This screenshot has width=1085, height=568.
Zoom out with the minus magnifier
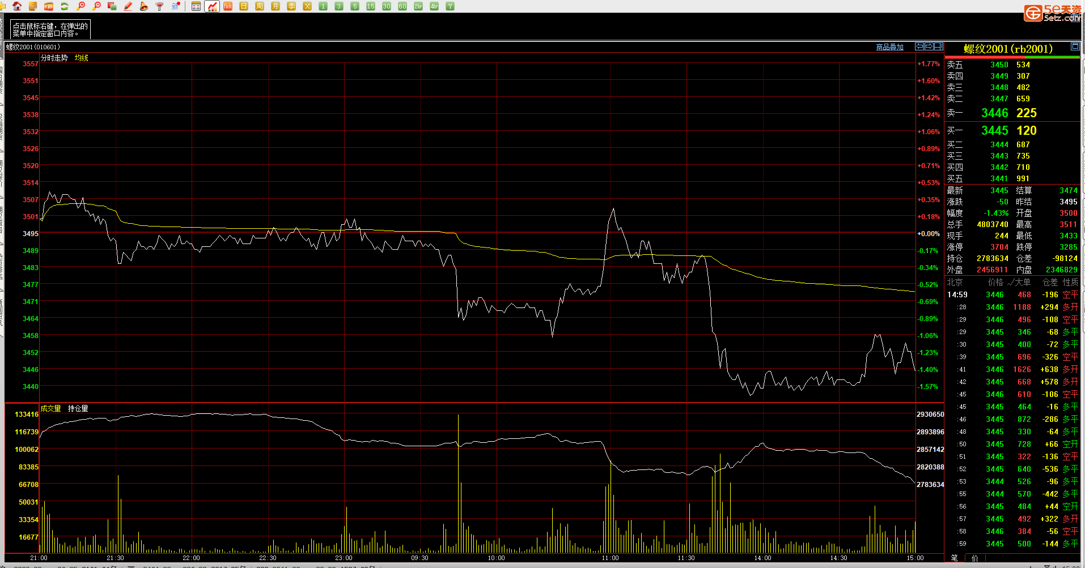[x=96, y=6]
